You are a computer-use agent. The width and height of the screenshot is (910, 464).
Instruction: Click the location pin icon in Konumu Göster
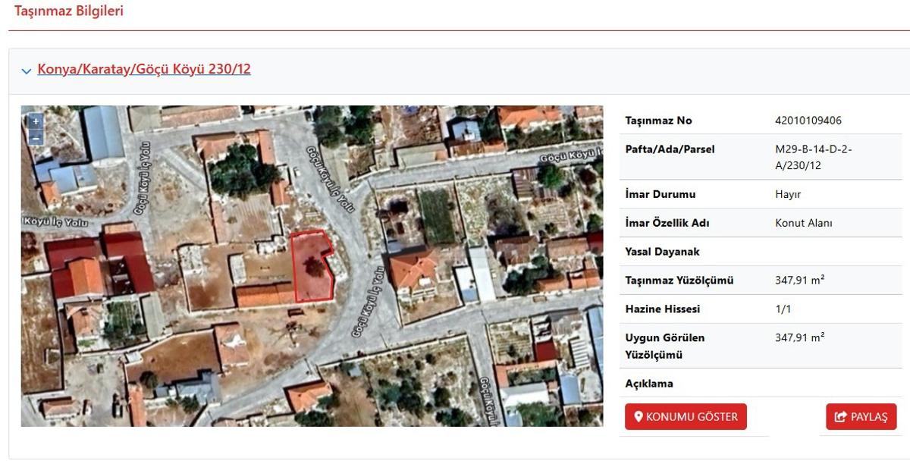pyautogui.click(x=639, y=417)
